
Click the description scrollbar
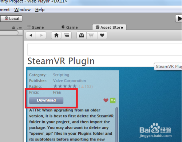pyautogui.click(x=117, y=125)
